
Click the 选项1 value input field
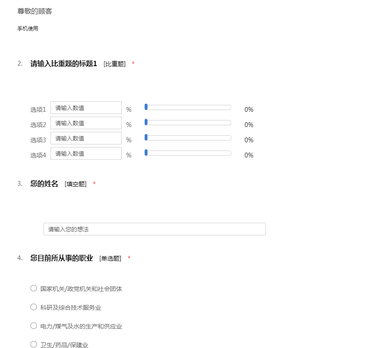(86, 108)
